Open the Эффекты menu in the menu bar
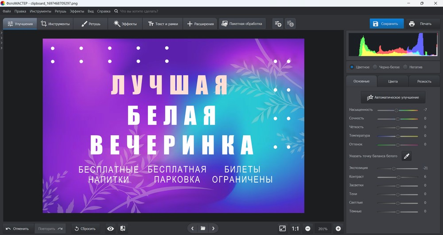Screen dimensions: 443x235 tap(77, 12)
